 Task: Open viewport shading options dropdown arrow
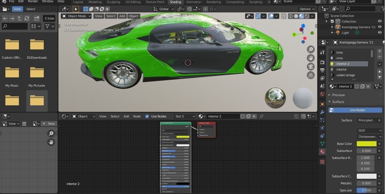[x=312, y=16]
